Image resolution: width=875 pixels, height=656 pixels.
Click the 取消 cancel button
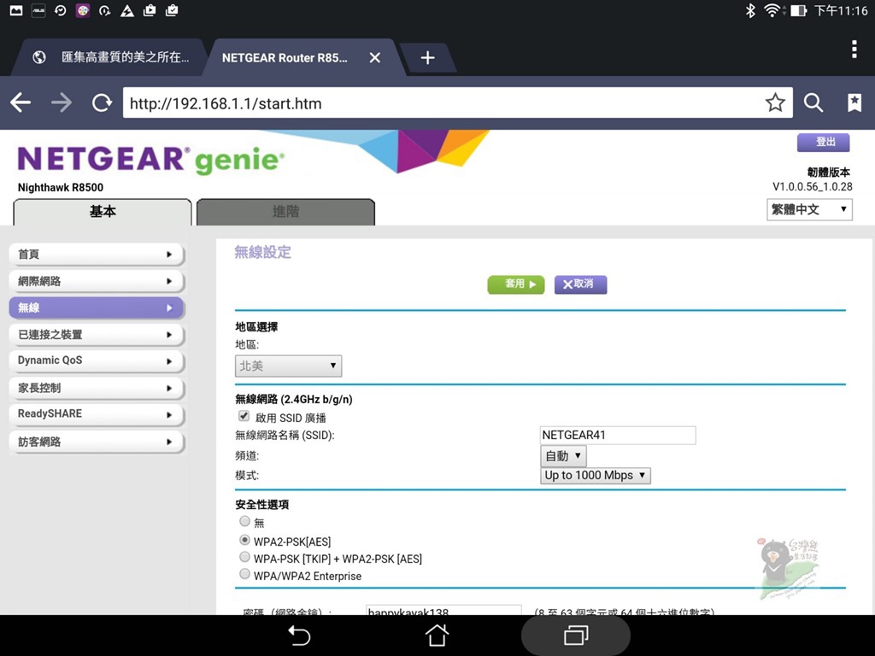(x=580, y=284)
